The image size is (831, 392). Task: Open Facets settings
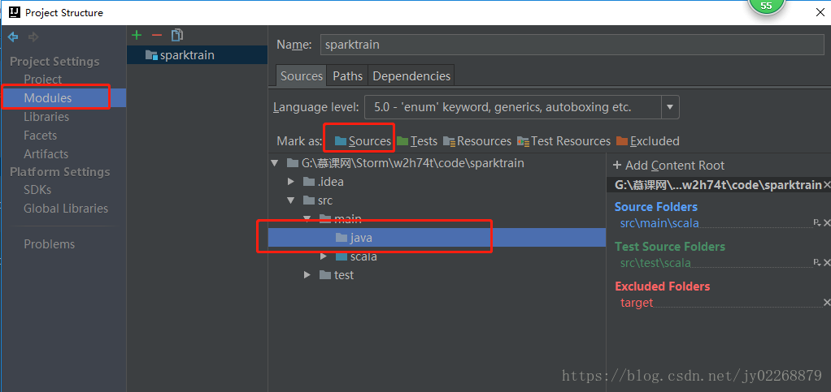41,136
